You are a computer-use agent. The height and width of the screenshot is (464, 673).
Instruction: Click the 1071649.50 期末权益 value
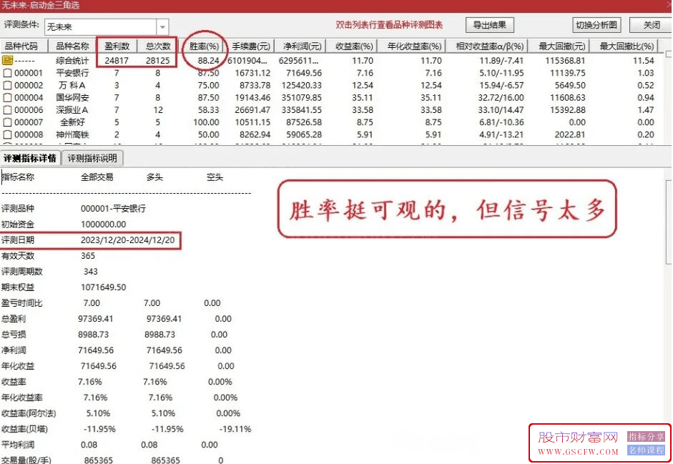[104, 287]
